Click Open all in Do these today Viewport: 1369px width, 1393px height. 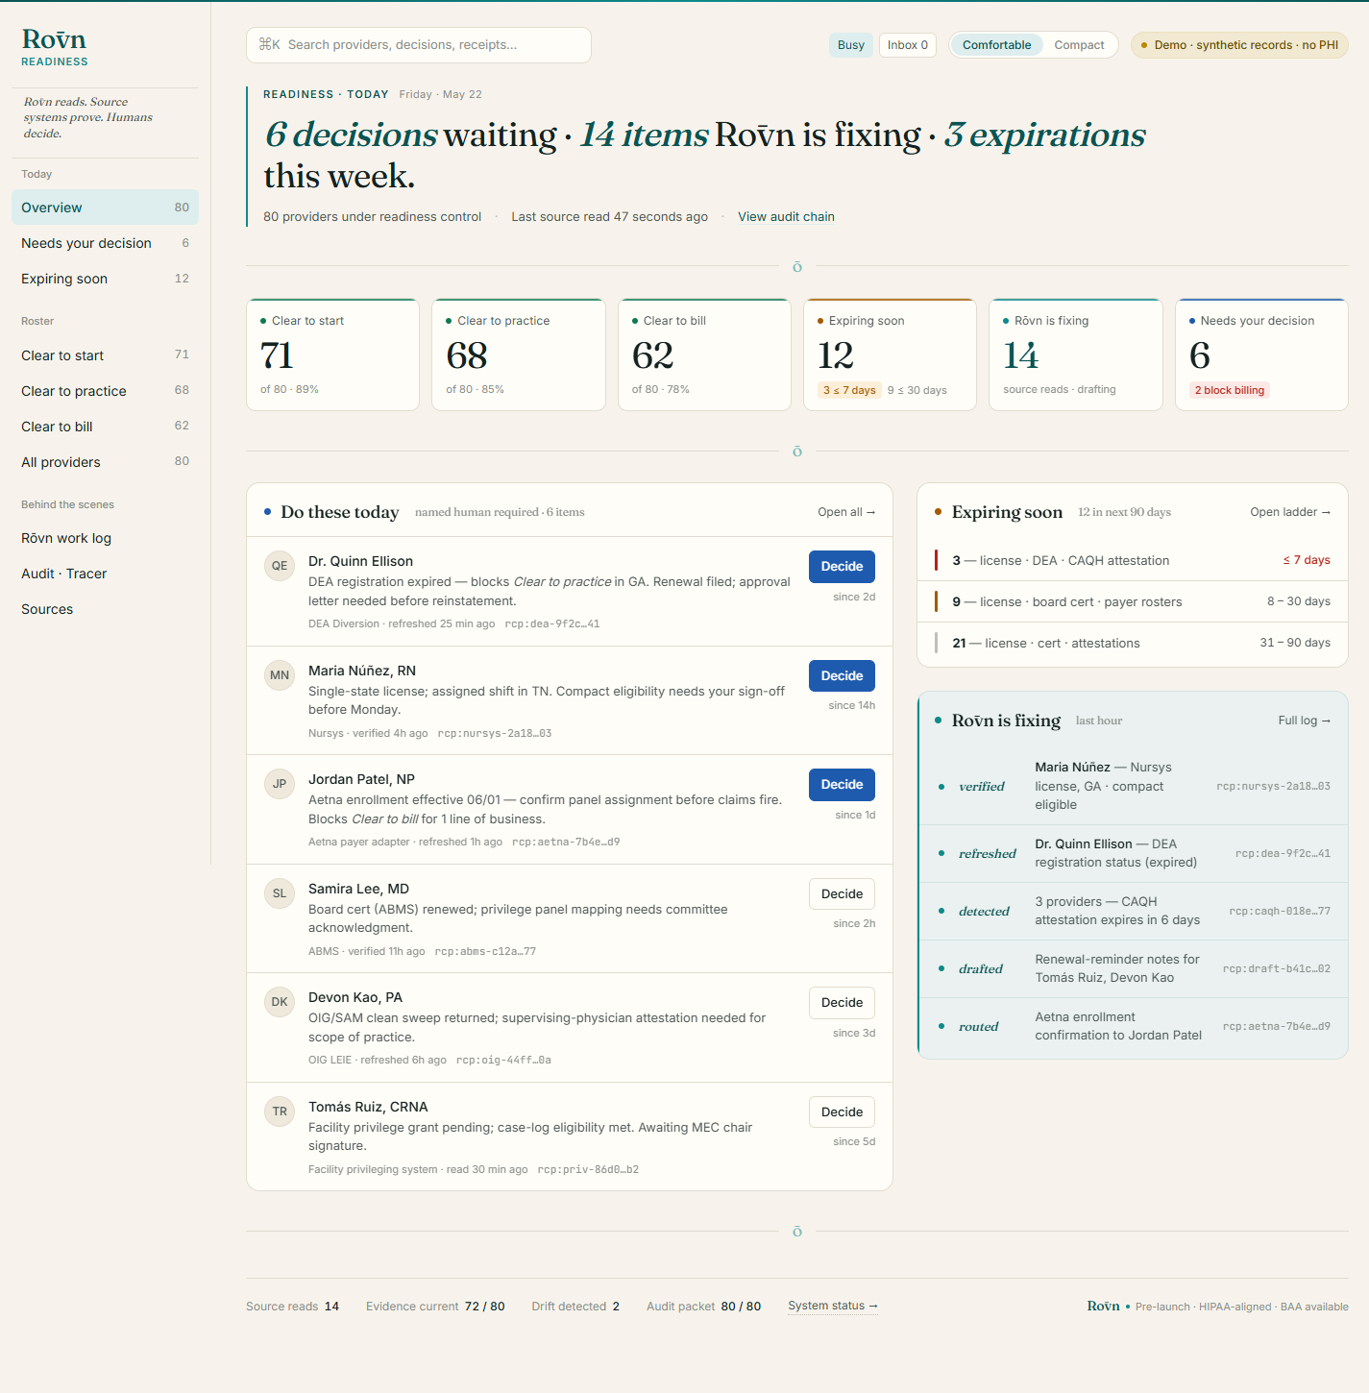846,512
